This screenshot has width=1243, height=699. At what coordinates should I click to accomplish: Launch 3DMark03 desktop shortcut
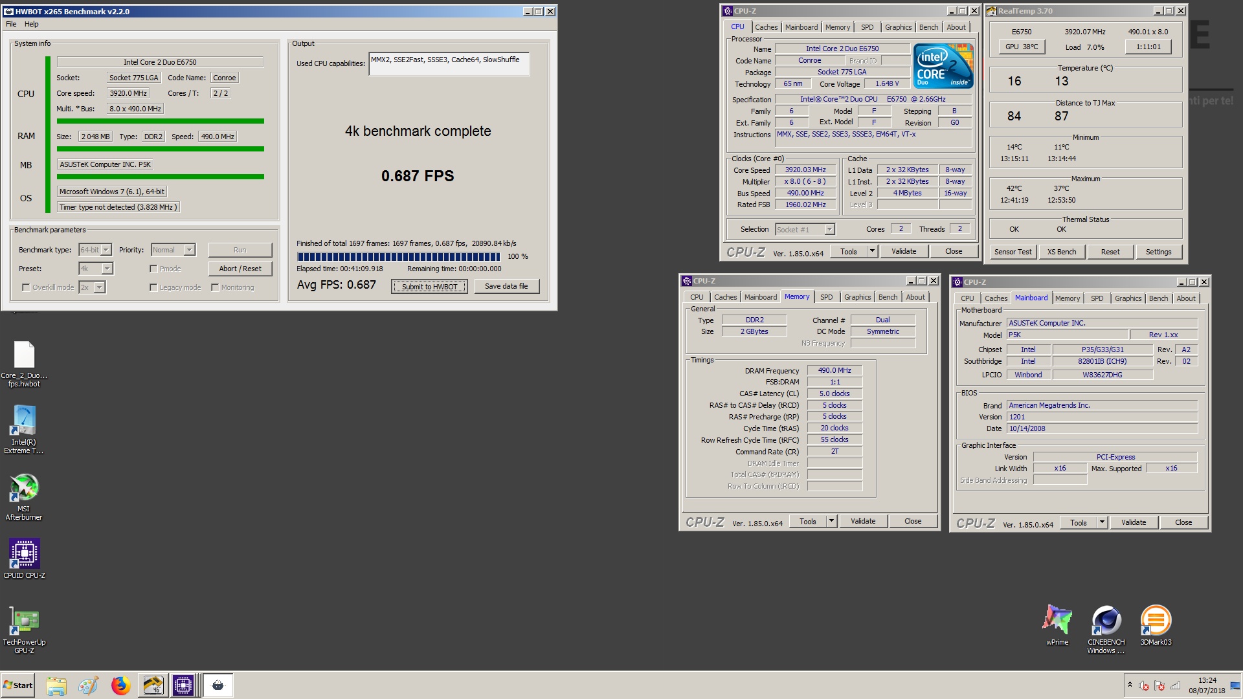click(x=1156, y=625)
